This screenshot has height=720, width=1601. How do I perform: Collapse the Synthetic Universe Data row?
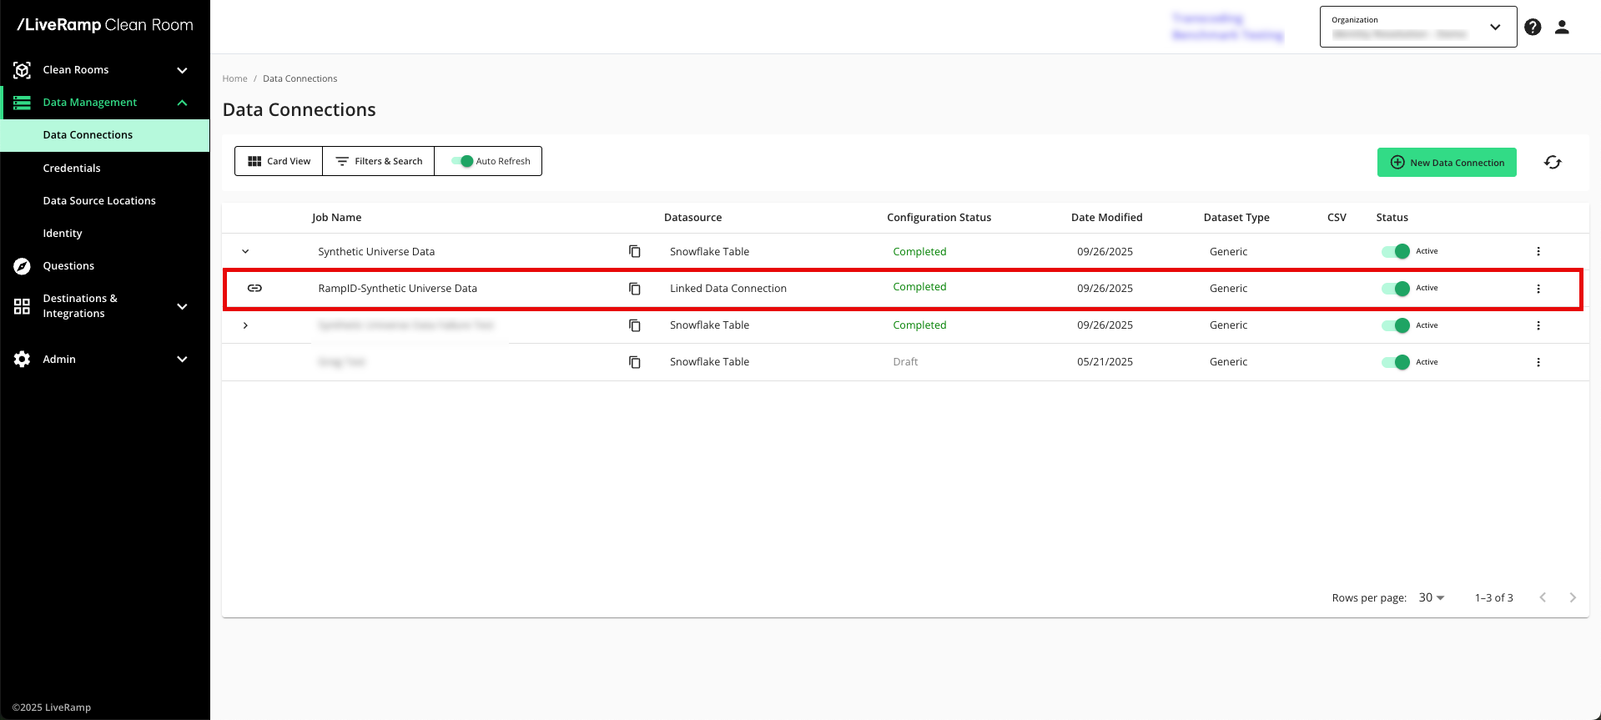click(x=245, y=251)
